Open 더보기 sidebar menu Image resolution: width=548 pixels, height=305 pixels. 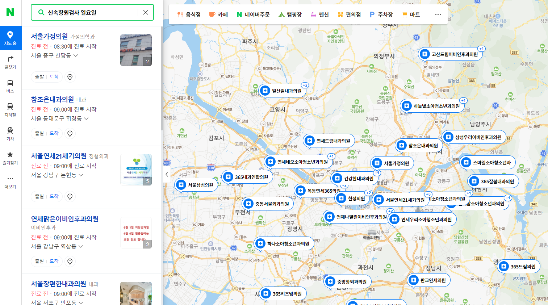(11, 182)
